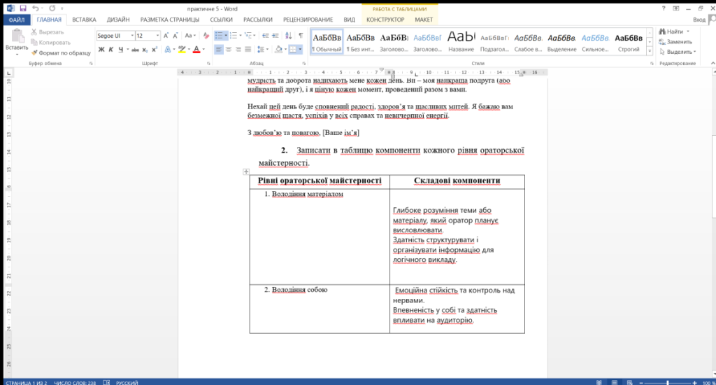The width and height of the screenshot is (716, 385).
Task: Switch to ДИЗАЙН tab
Action: coord(118,20)
